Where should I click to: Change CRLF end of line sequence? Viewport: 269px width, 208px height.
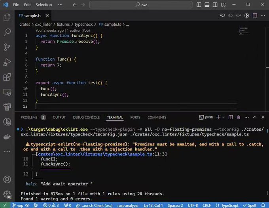[x=206, y=205]
